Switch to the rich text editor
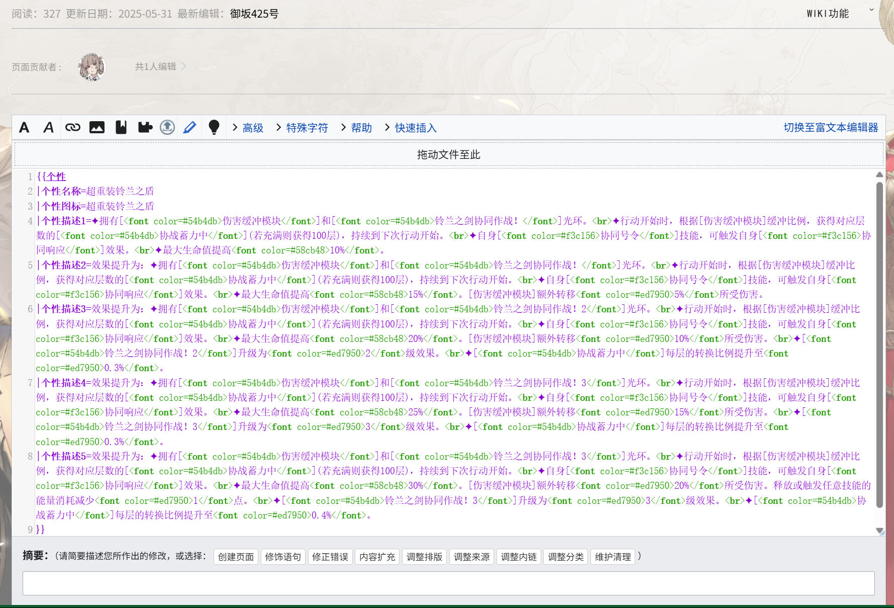 pyautogui.click(x=830, y=128)
